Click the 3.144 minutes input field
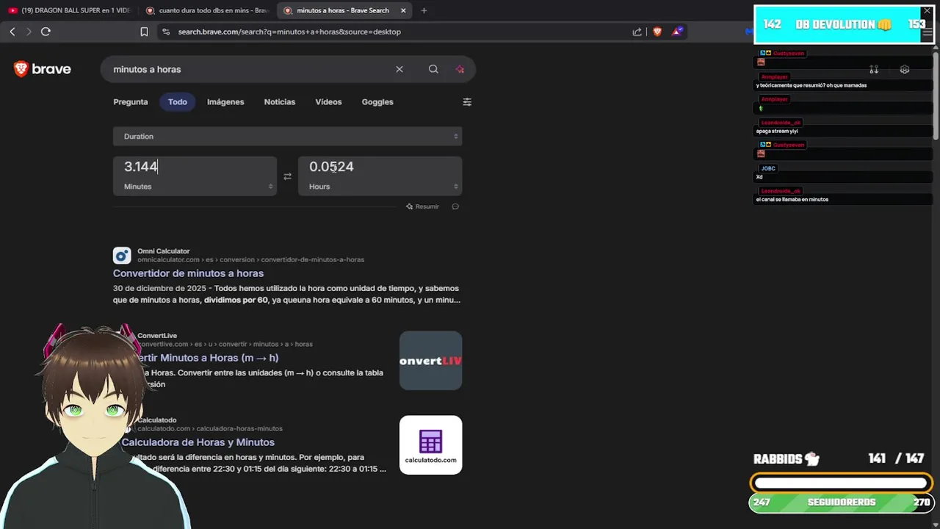 pyautogui.click(x=195, y=167)
